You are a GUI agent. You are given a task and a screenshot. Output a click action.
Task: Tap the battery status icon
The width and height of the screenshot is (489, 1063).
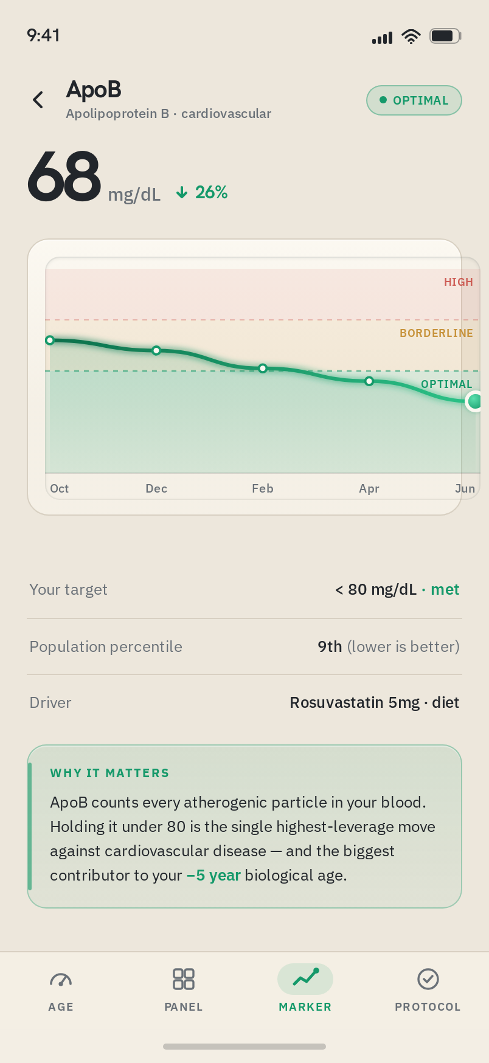tap(446, 36)
